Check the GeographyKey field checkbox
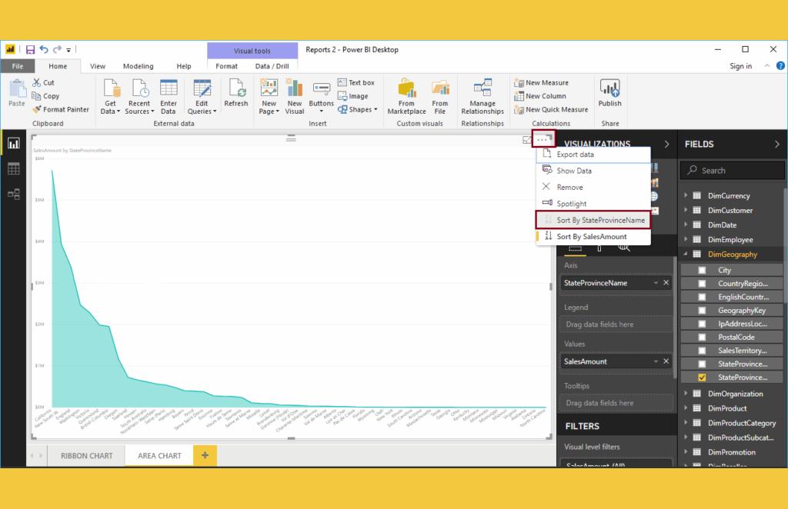This screenshot has height=509, width=788. click(x=702, y=310)
